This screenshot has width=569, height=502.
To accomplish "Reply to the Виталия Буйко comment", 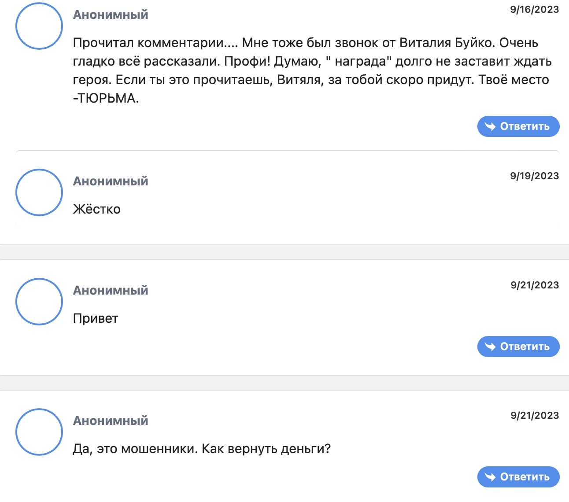I will [518, 126].
